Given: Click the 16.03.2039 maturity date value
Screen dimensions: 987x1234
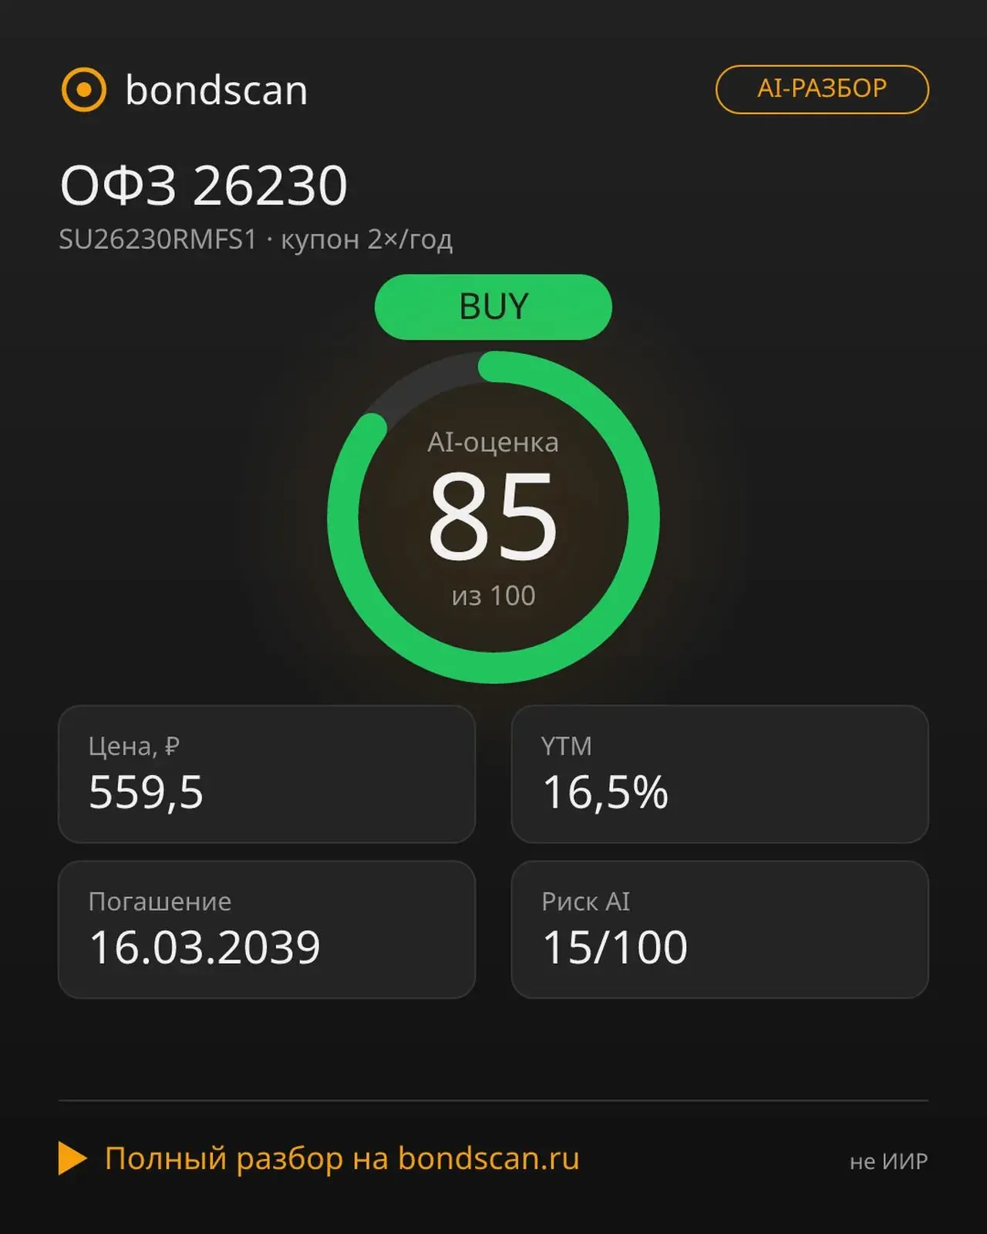Looking at the screenshot, I should click(x=204, y=948).
